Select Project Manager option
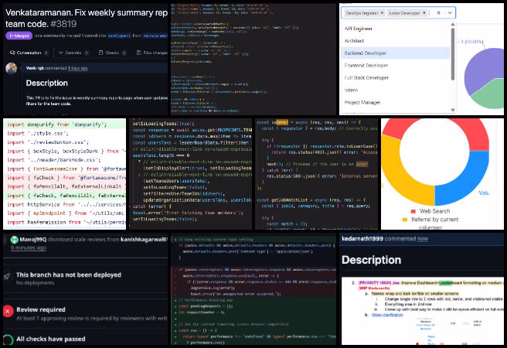Viewport: 507px width, 348px height. [x=396, y=102]
